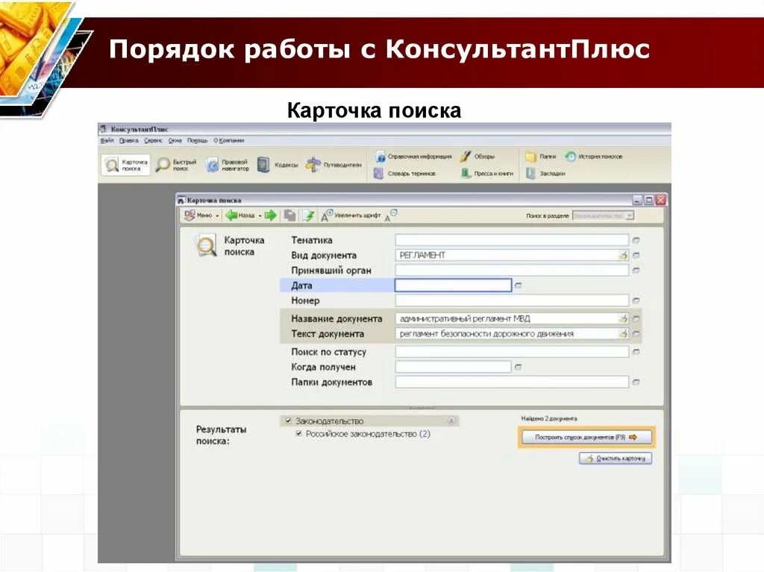Clear the Текст документа field with hand icon
This screenshot has width=764, height=572.
click(x=623, y=334)
